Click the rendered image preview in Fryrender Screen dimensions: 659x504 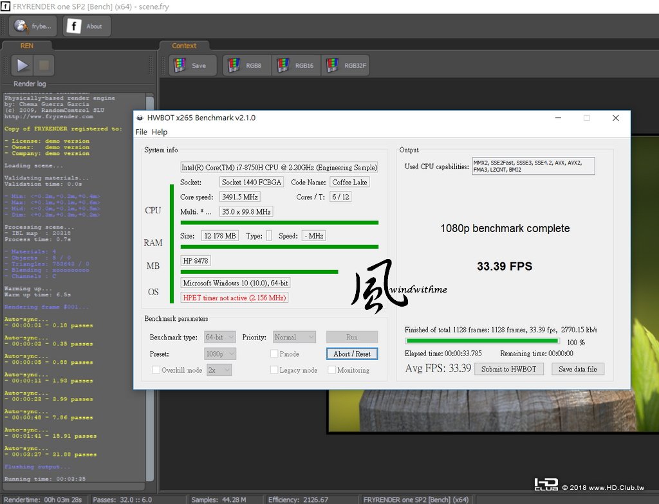[494, 411]
